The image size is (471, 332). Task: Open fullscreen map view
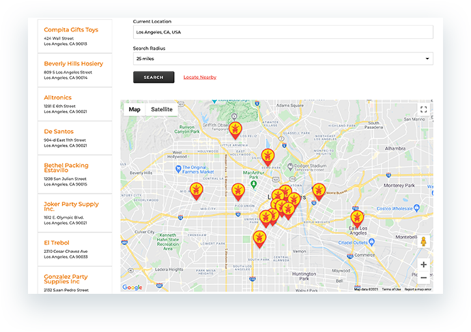tap(423, 109)
